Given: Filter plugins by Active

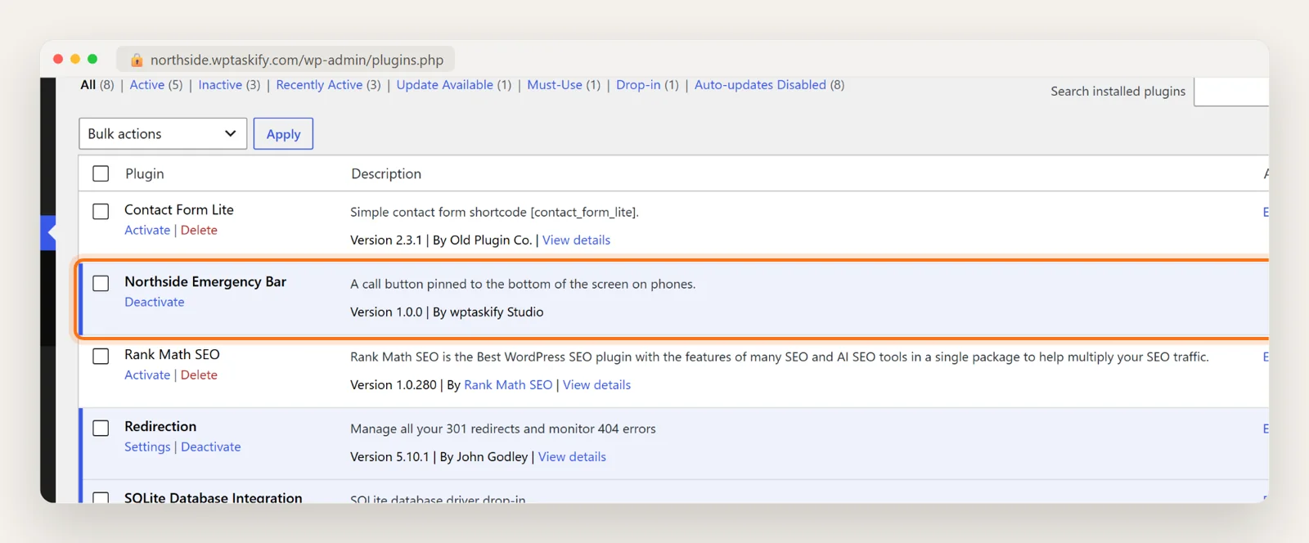Looking at the screenshot, I should [146, 84].
